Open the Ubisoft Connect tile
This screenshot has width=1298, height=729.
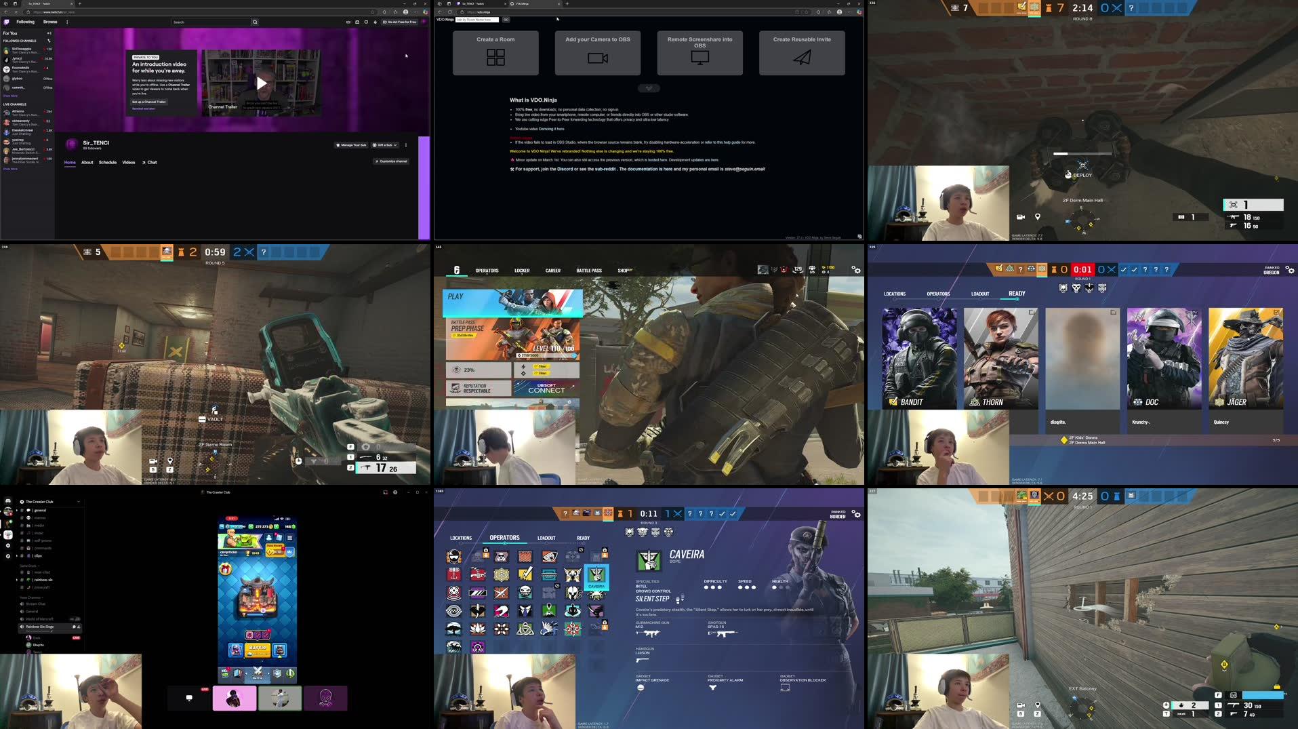(546, 388)
